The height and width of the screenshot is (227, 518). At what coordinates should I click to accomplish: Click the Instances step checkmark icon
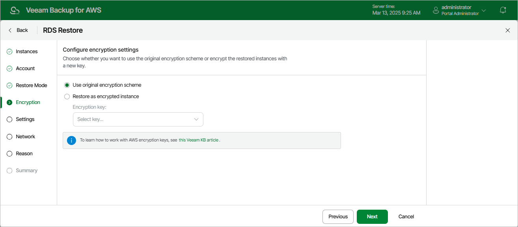pyautogui.click(x=10, y=52)
